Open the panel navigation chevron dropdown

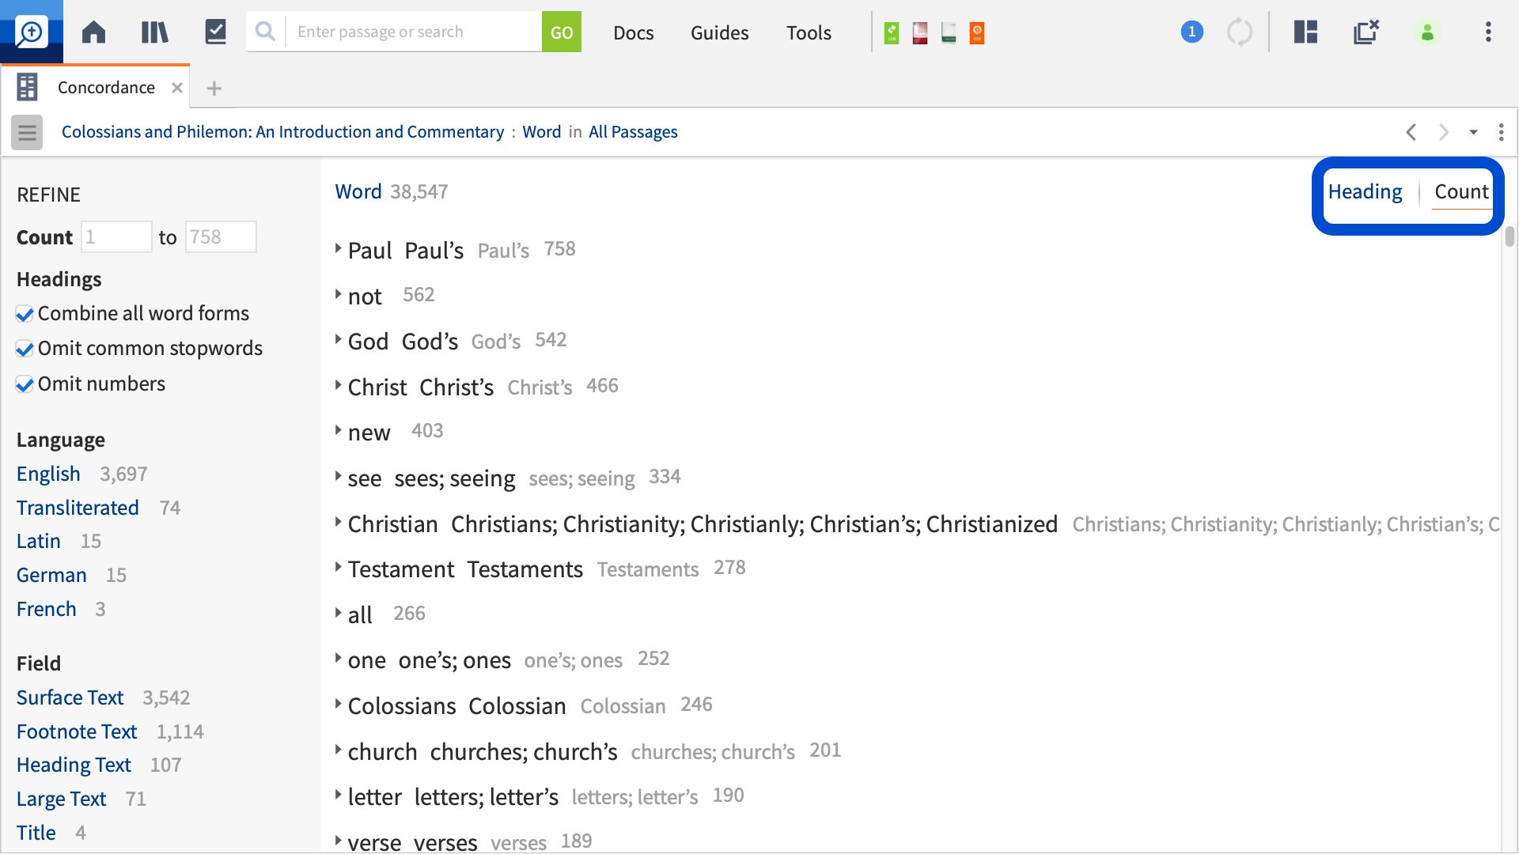coord(1473,132)
